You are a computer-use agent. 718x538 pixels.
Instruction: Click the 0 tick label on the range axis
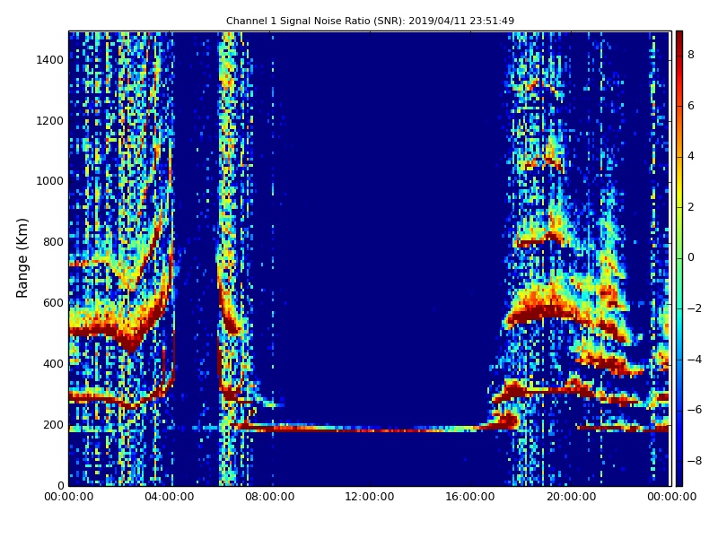click(x=60, y=485)
